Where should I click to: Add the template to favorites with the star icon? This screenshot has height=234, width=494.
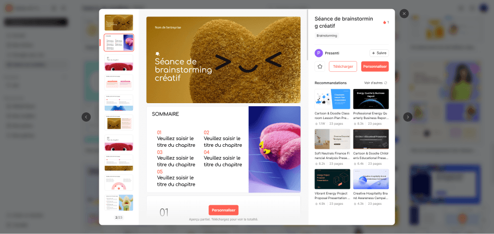(320, 66)
